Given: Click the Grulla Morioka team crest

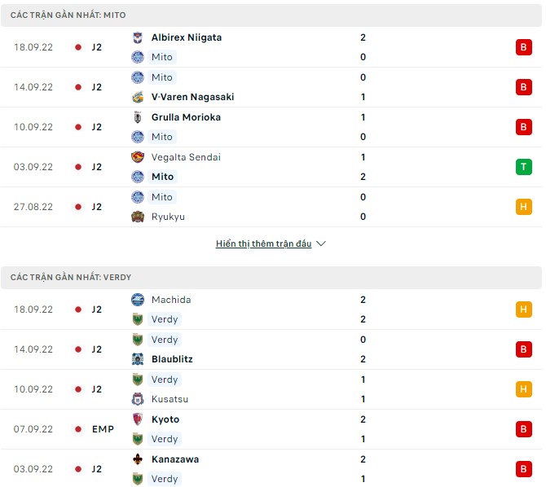Looking at the screenshot, I should (137, 117).
